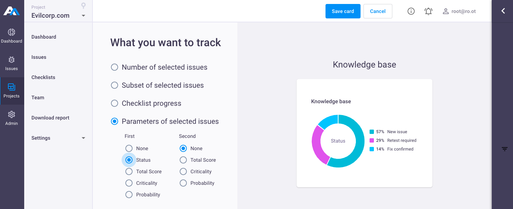Click the Cancel button
The width and height of the screenshot is (513, 209).
(378, 11)
